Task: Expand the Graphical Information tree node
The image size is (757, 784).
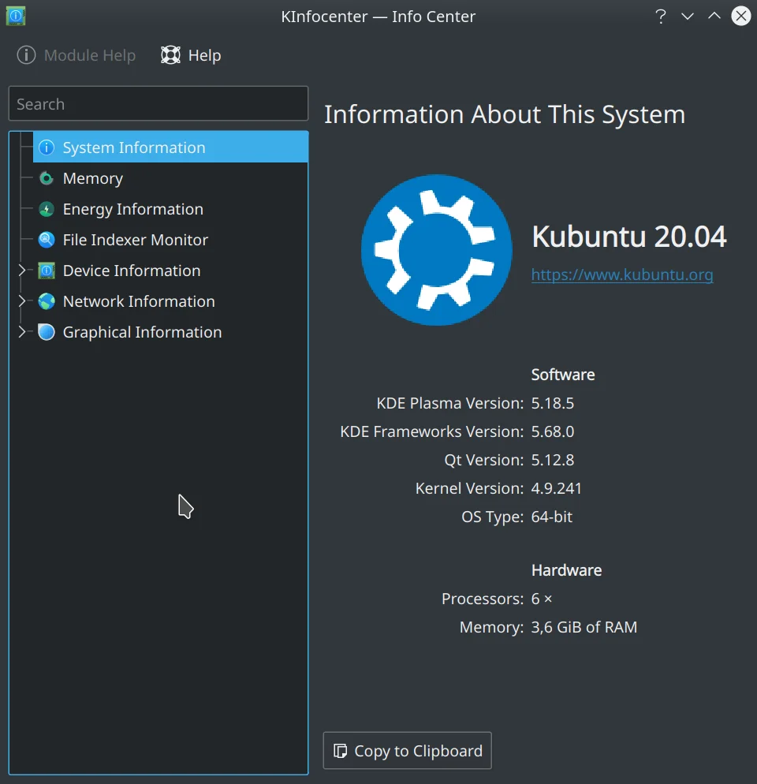Action: [21, 332]
